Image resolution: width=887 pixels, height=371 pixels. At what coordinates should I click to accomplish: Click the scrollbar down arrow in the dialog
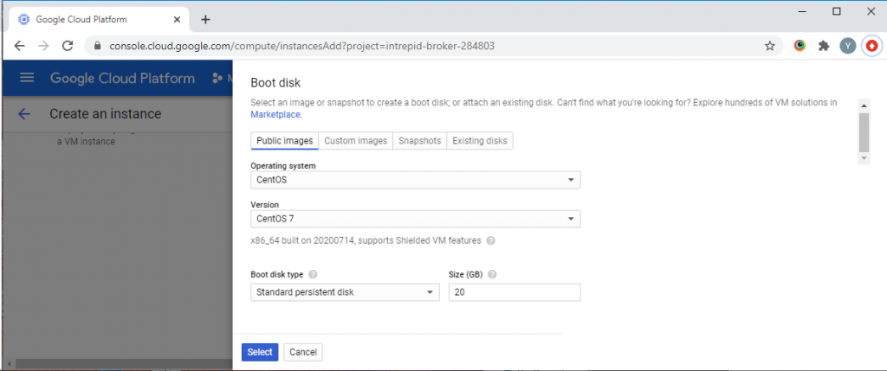pos(864,159)
